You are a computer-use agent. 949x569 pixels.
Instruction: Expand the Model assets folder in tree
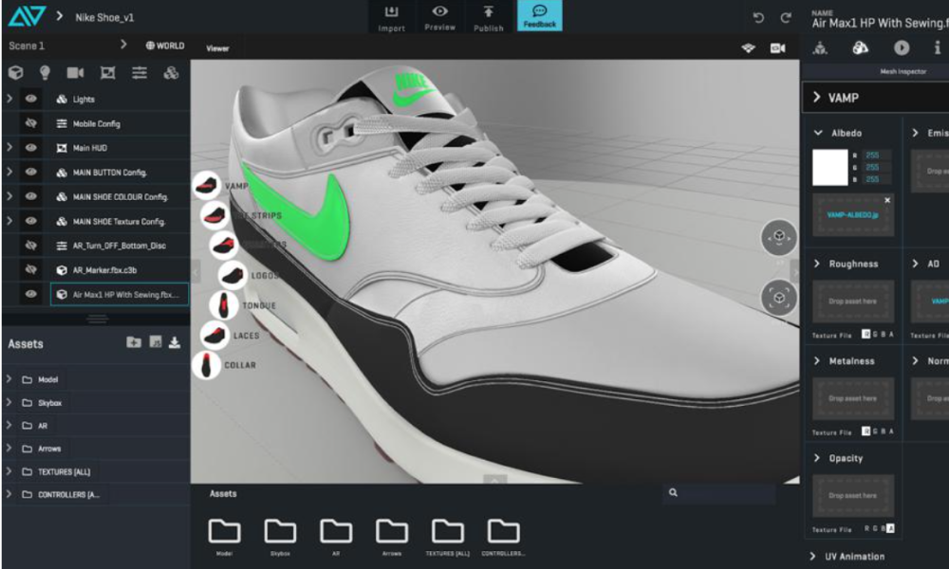[x=9, y=378]
